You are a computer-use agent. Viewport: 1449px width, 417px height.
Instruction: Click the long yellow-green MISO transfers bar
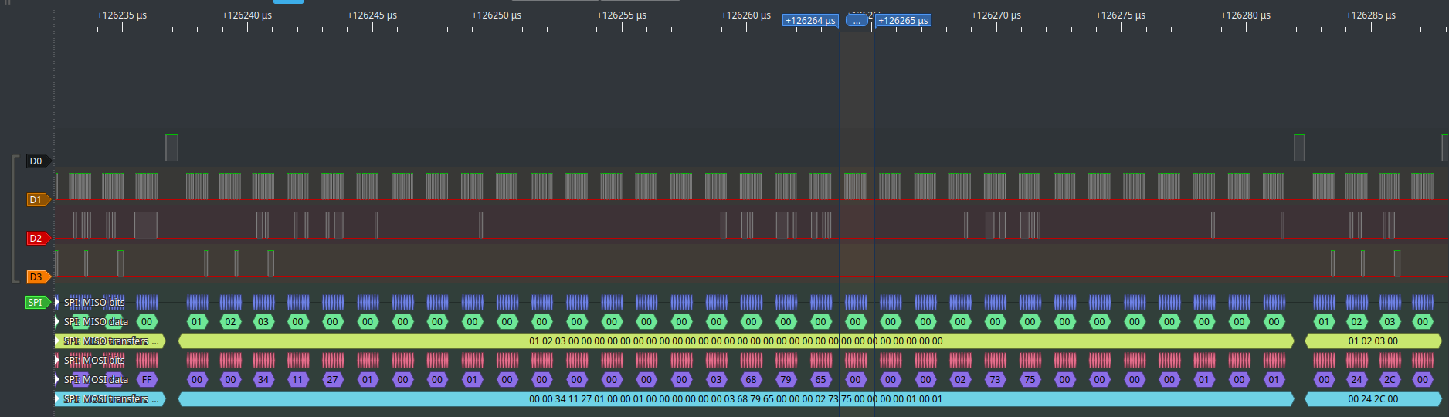click(735, 341)
